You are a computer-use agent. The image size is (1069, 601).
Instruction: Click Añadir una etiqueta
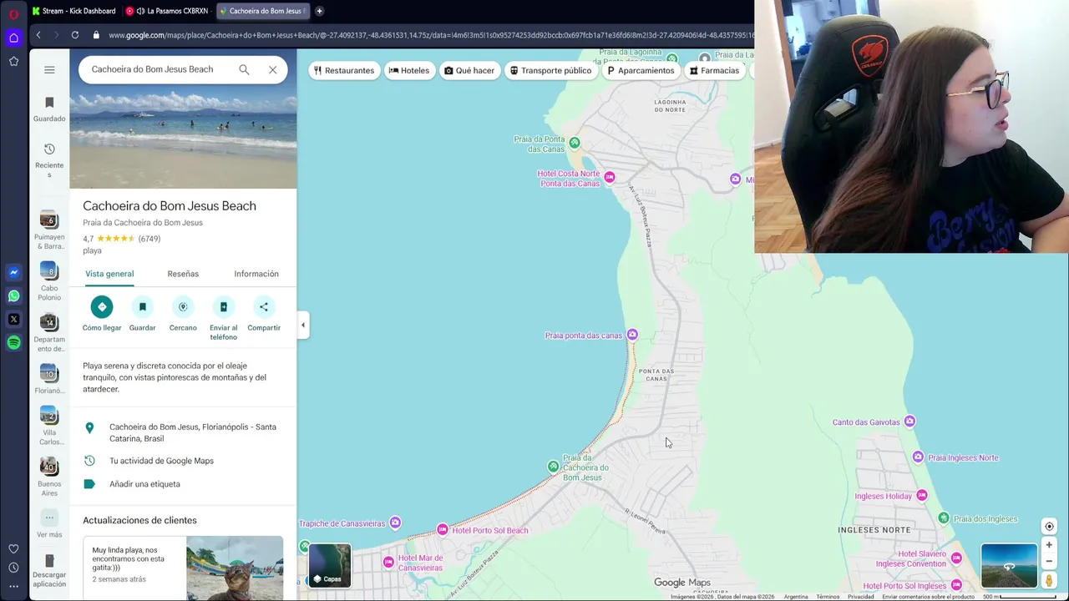[144, 484]
